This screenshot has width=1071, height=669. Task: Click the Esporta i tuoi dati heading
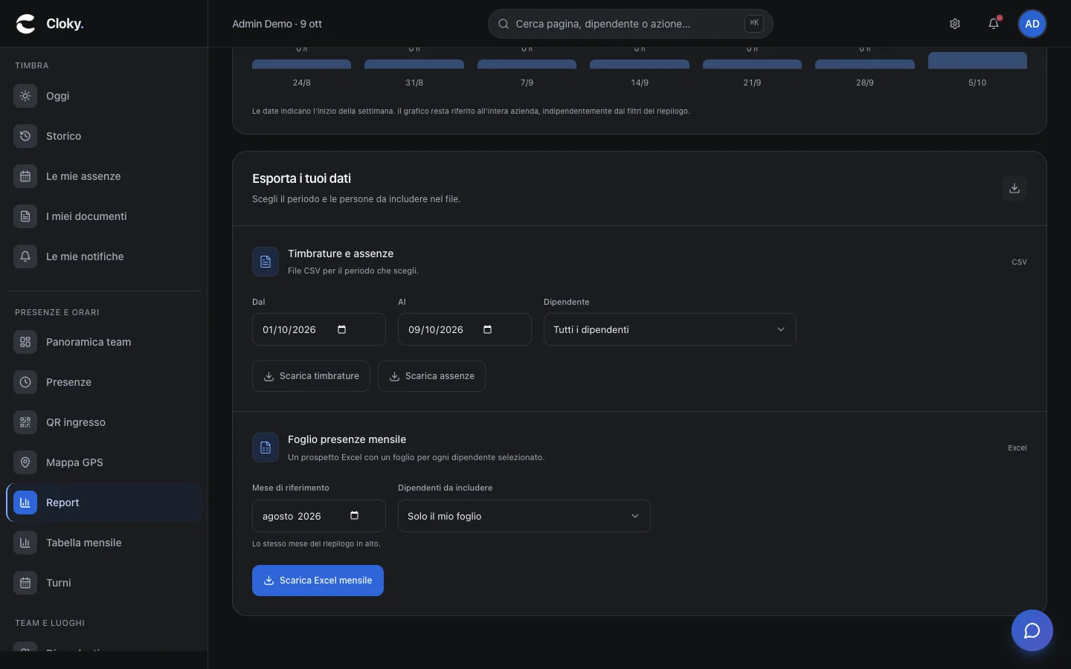[301, 178]
